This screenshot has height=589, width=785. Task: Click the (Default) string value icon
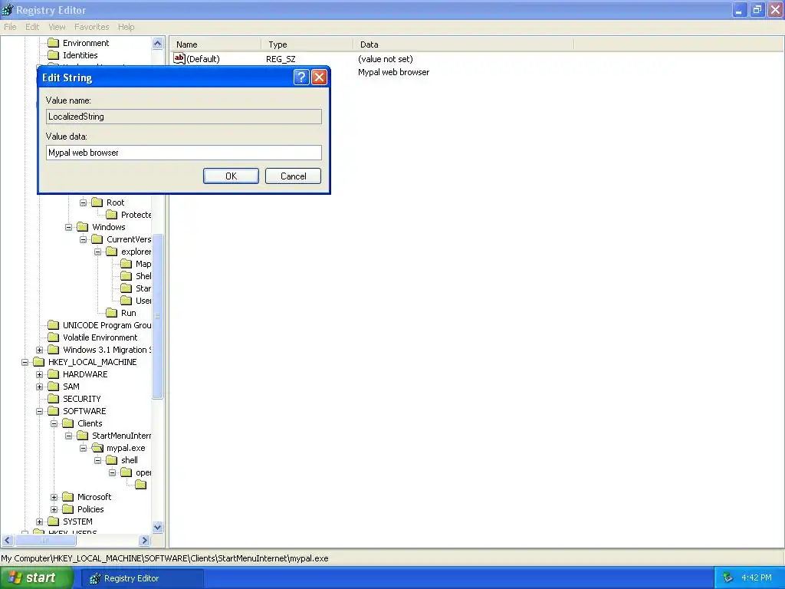pos(179,58)
